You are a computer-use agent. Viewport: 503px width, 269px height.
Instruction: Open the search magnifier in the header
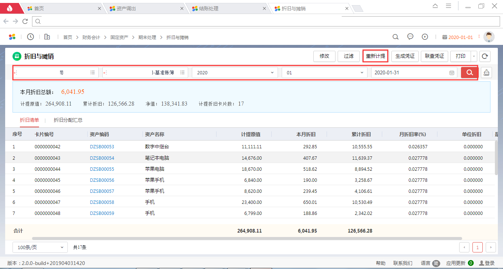pos(395,37)
